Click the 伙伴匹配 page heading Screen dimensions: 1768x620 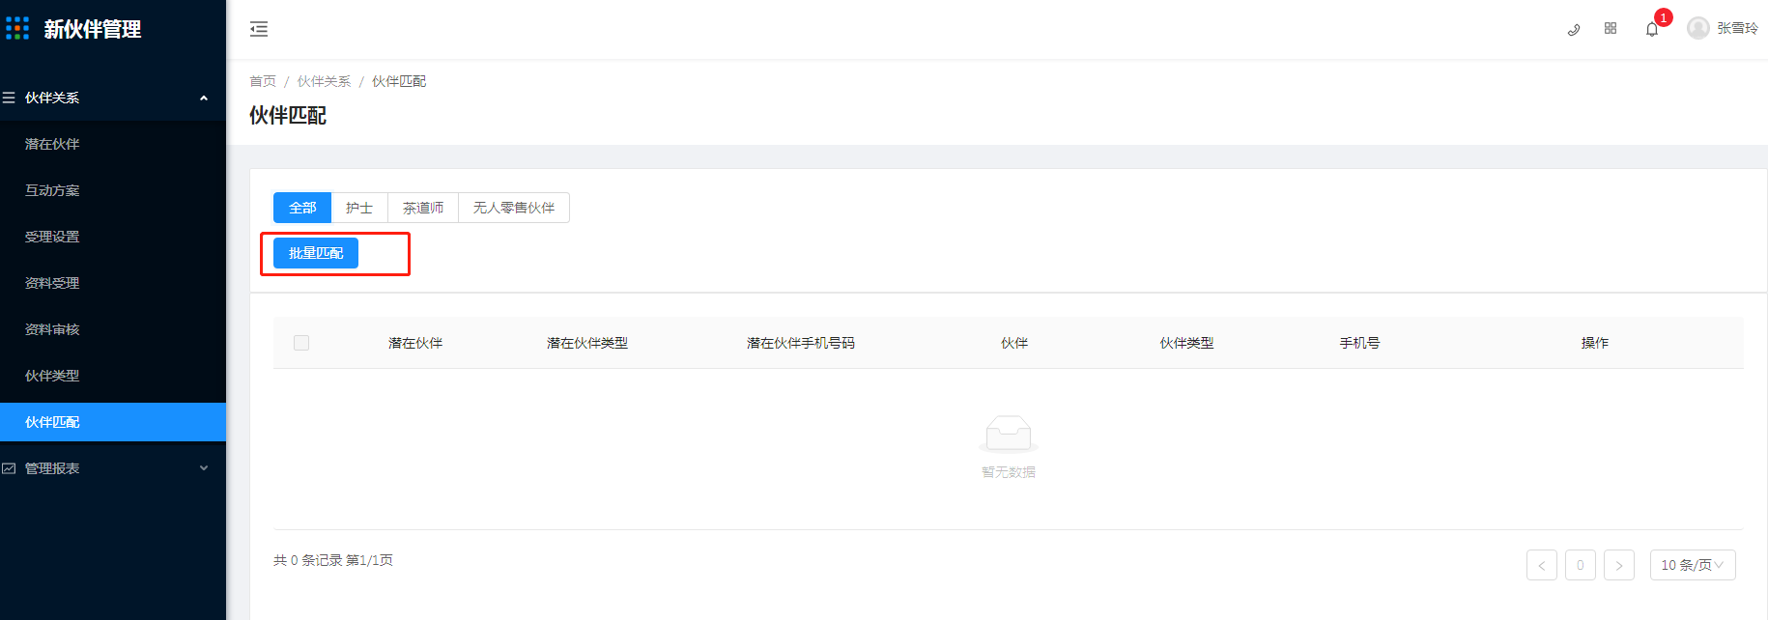[288, 116]
